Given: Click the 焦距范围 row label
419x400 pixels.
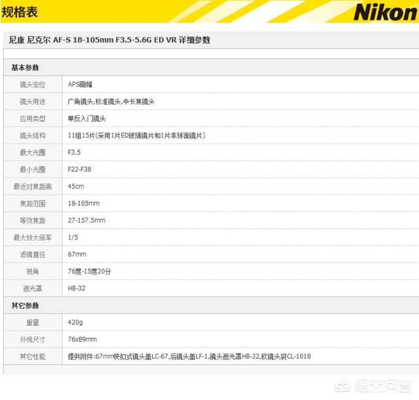Looking at the screenshot, I should [33, 203].
